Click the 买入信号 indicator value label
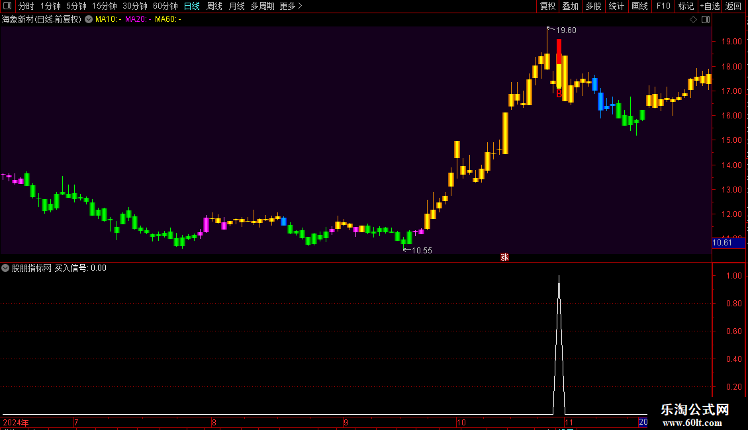Screen dimensions: 748x430 point(81,268)
